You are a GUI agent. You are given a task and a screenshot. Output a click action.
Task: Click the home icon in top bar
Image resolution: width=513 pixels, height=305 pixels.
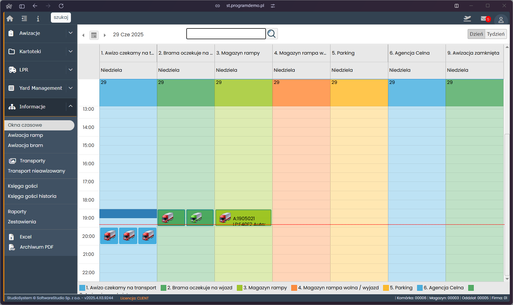tap(10, 19)
